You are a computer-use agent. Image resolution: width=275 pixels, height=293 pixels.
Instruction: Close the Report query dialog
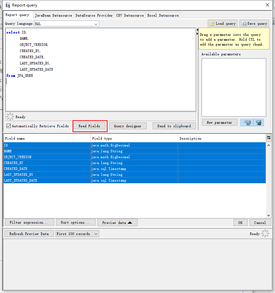pyautogui.click(x=267, y=5)
